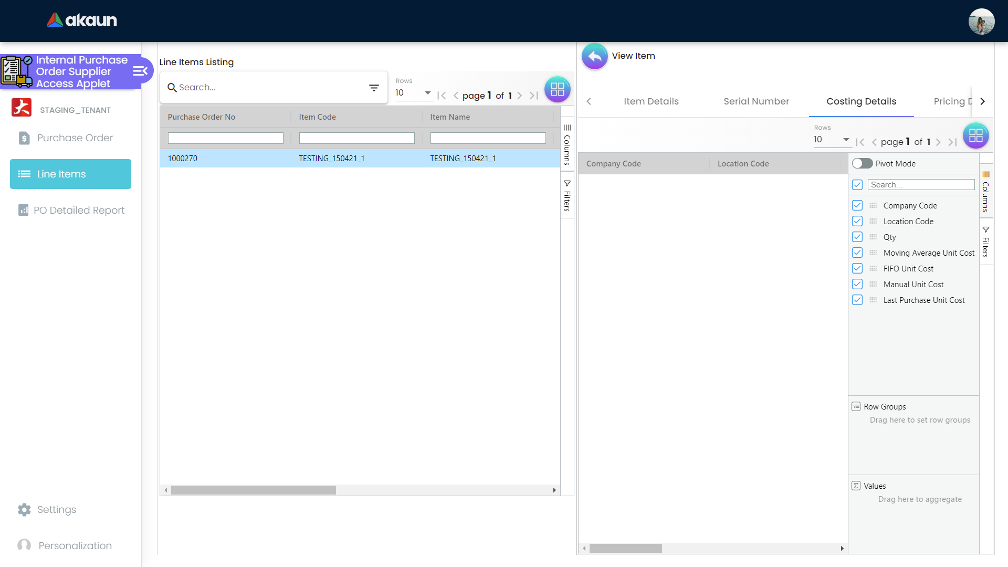Click the line items horizontal scrollbar
The height and width of the screenshot is (567, 1008).
pos(253,490)
